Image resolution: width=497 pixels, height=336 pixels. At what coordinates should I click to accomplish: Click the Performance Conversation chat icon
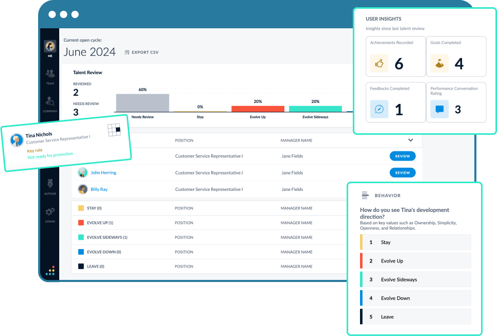point(439,109)
